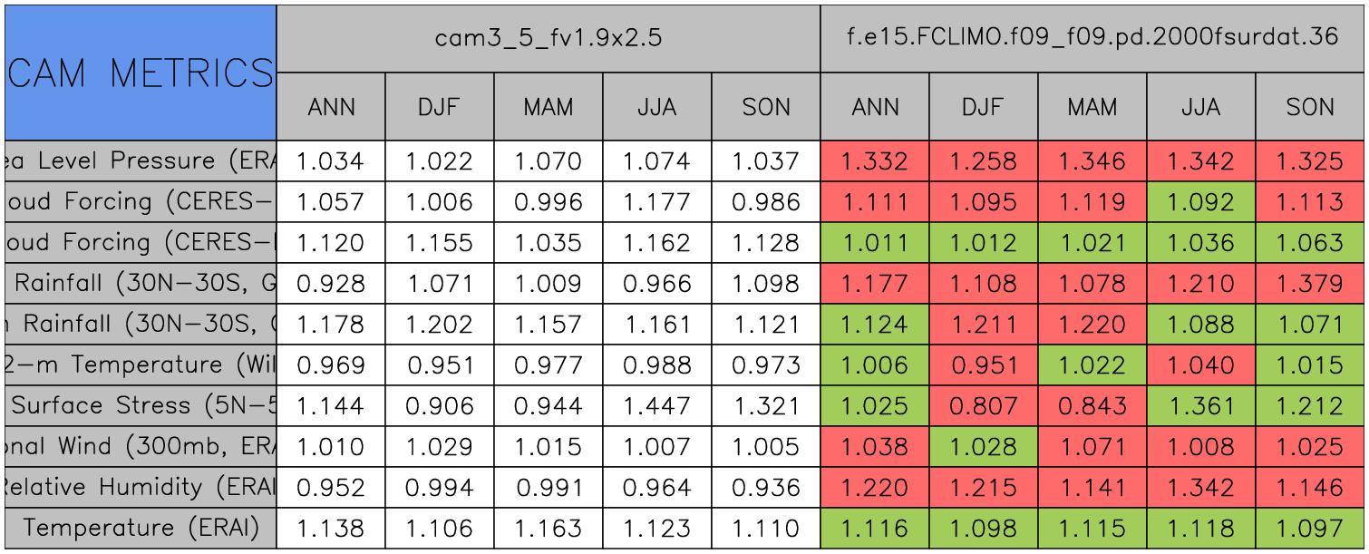
Task: Click SON header under f.e15.FCLIMO model
Action: pos(1310,107)
